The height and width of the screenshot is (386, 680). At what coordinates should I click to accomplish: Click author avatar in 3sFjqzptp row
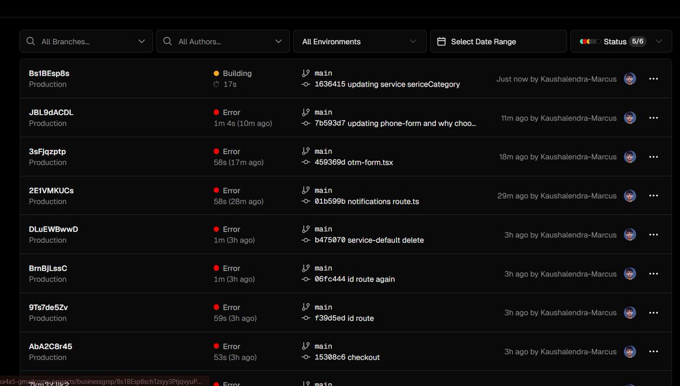(630, 157)
